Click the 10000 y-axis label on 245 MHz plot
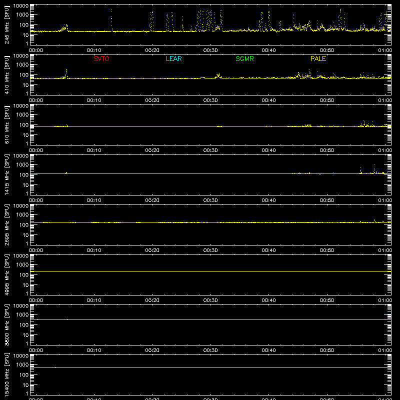The width and height of the screenshot is (400, 400). pyautogui.click(x=21, y=5)
